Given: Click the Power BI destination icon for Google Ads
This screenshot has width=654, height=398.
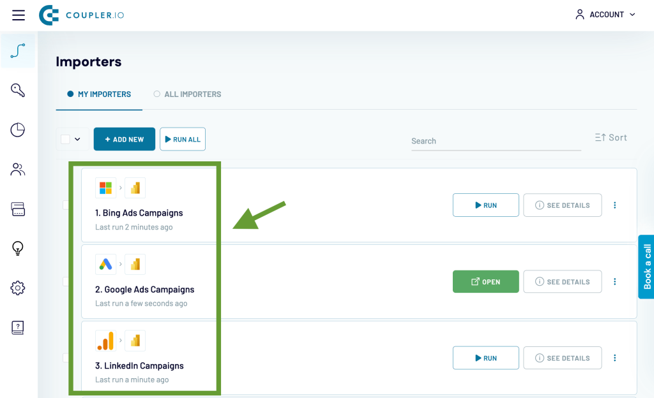Looking at the screenshot, I should [x=135, y=264].
